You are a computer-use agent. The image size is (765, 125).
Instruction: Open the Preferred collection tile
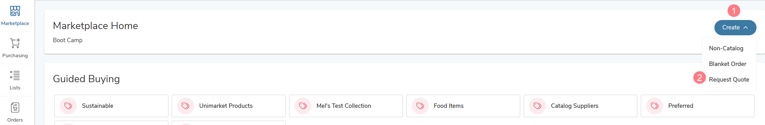697,106
